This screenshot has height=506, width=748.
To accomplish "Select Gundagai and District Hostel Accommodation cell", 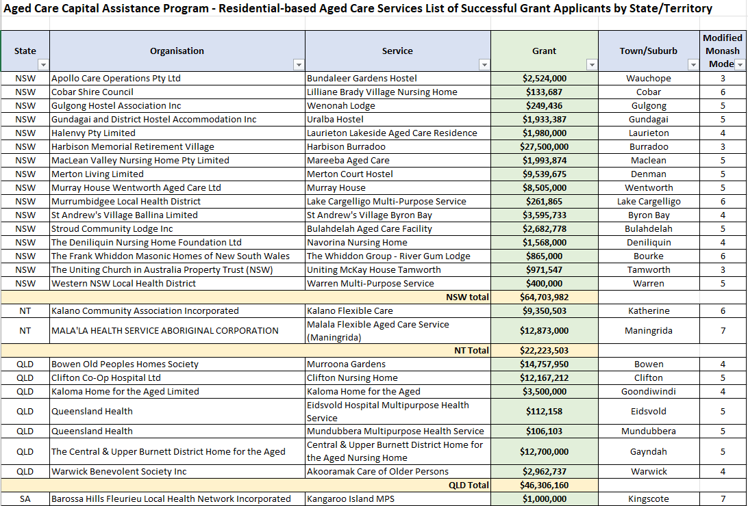I will pos(177,120).
